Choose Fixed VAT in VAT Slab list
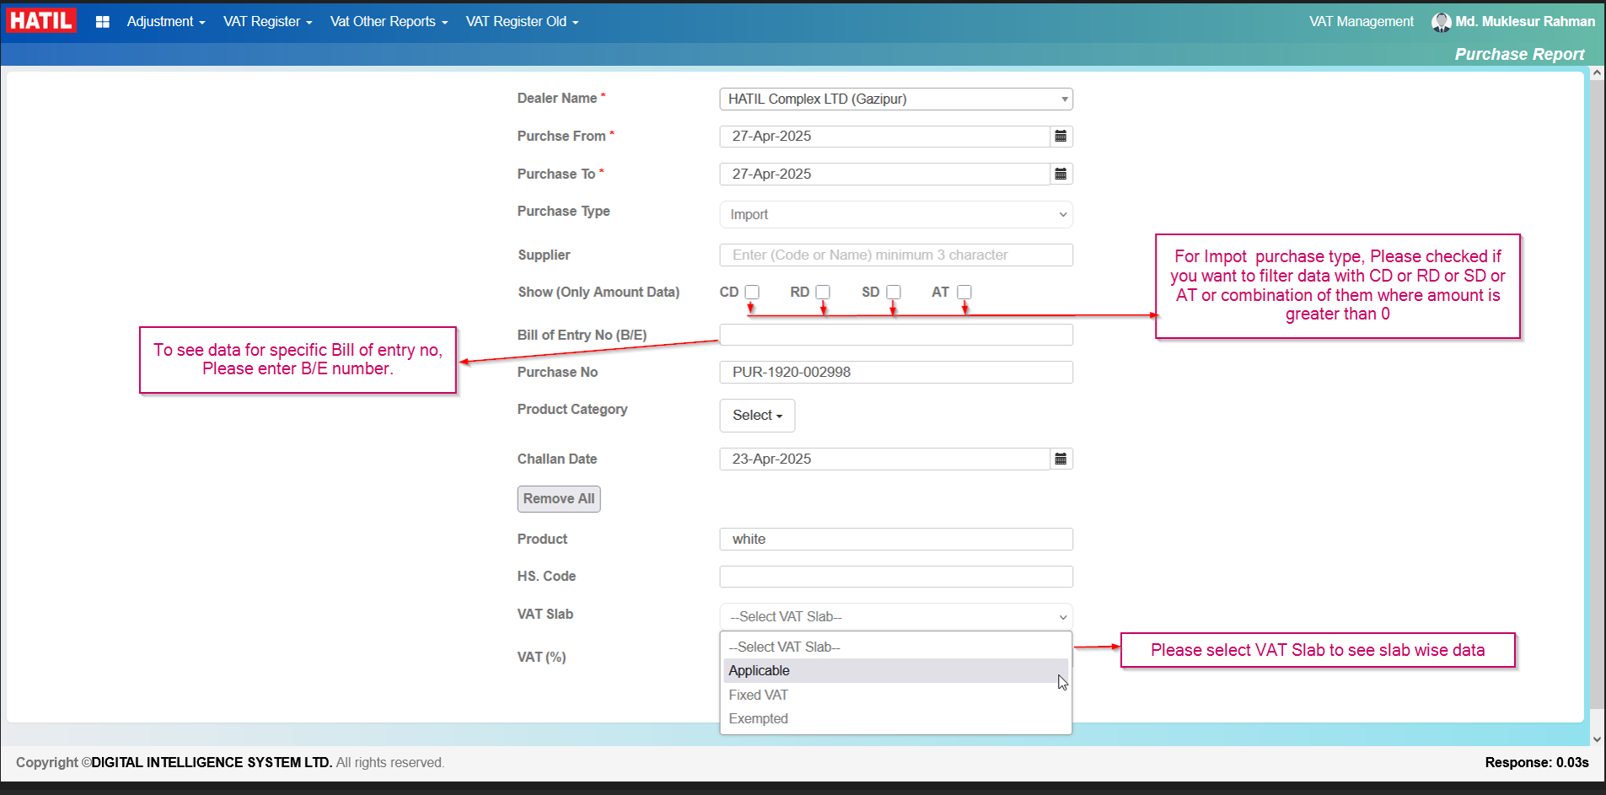This screenshot has height=795, width=1606. pyautogui.click(x=896, y=695)
